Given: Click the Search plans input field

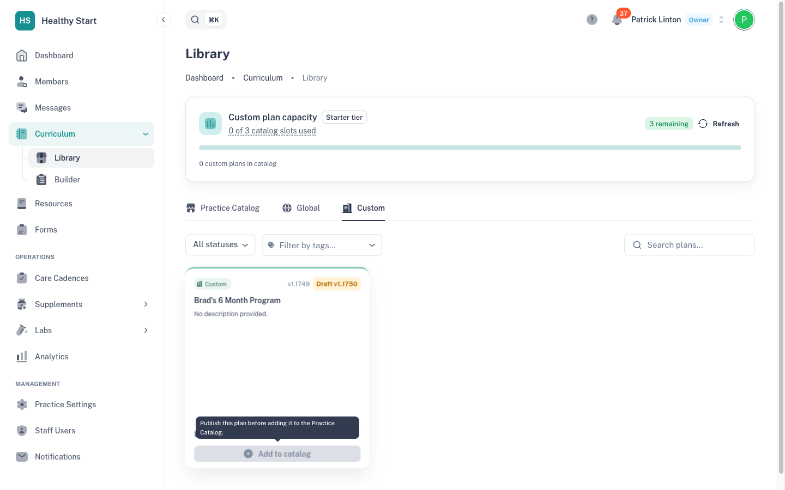Looking at the screenshot, I should [x=689, y=245].
